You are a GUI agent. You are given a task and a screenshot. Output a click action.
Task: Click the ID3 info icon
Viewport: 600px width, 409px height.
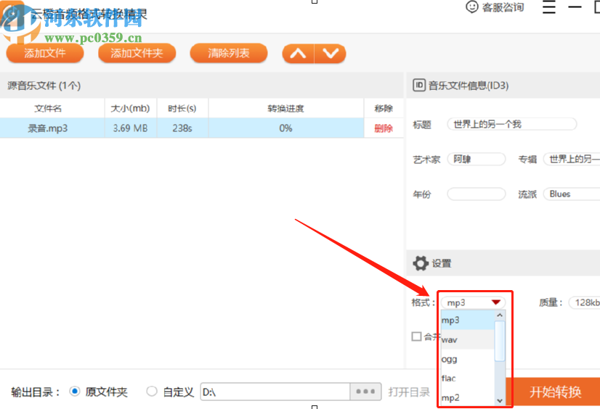tap(419, 85)
